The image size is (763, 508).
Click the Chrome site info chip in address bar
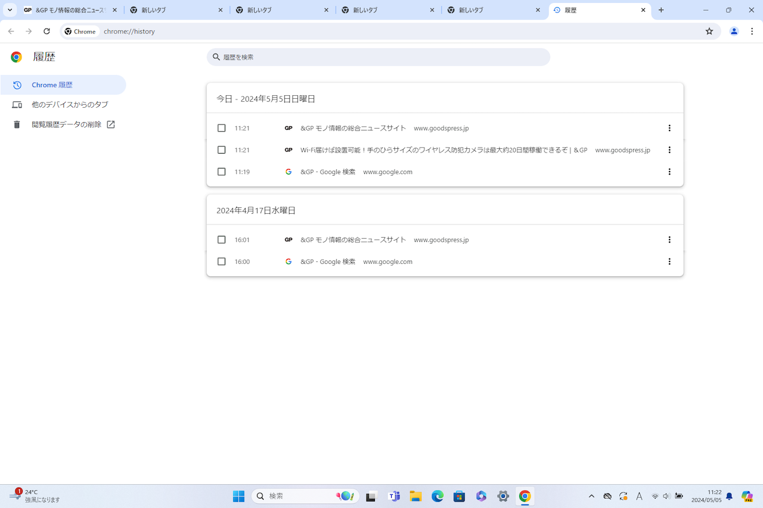click(x=80, y=32)
